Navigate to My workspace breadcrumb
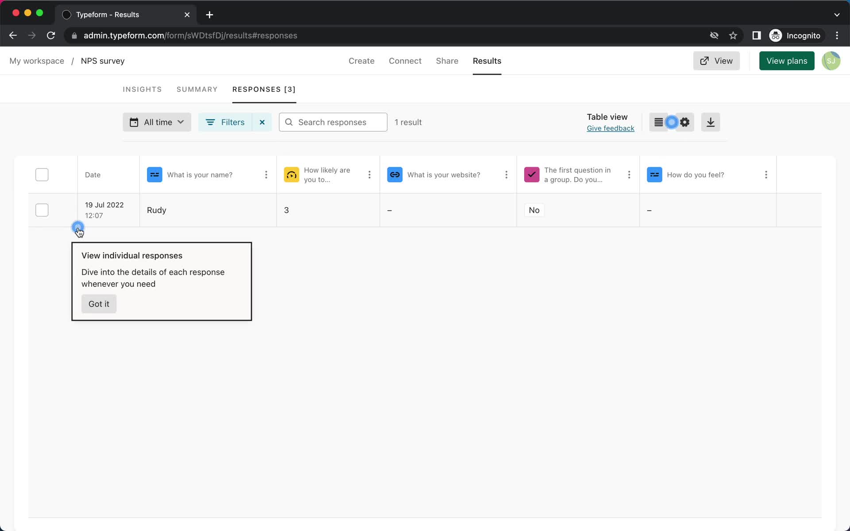The width and height of the screenshot is (850, 531). click(37, 61)
